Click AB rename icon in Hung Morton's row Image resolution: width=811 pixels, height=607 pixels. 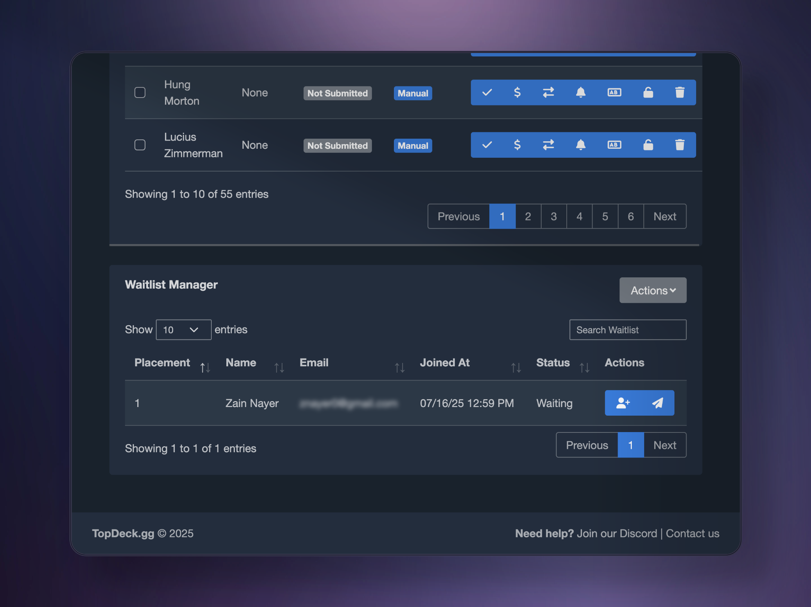coord(614,92)
